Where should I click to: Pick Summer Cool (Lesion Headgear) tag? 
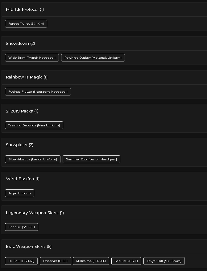tap(91, 159)
